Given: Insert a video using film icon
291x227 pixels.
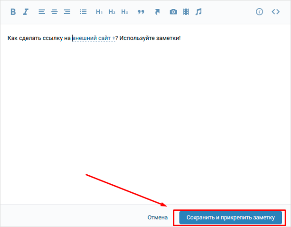Looking at the screenshot, I should coord(186,12).
